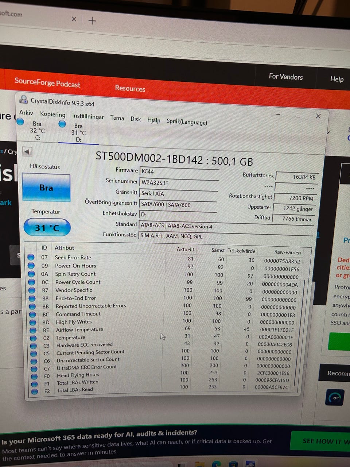Close the current browser tab
The image size is (350, 467).
coord(74,19)
